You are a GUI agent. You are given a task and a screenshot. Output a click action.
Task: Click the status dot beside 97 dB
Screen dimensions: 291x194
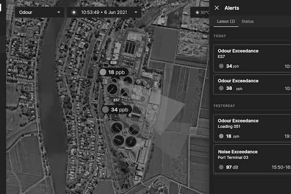222,167
